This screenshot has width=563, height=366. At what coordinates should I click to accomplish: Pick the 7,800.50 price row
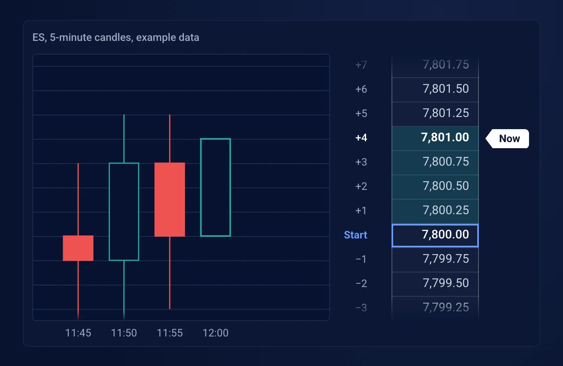point(435,187)
